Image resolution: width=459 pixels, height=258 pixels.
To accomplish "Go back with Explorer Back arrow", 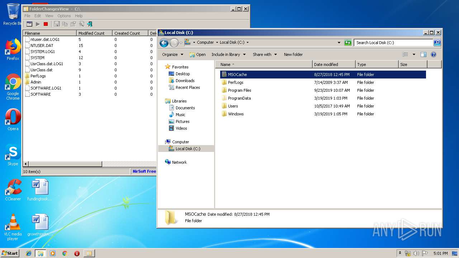I will (164, 43).
